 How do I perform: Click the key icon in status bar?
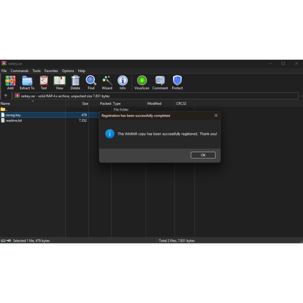tap(9, 241)
